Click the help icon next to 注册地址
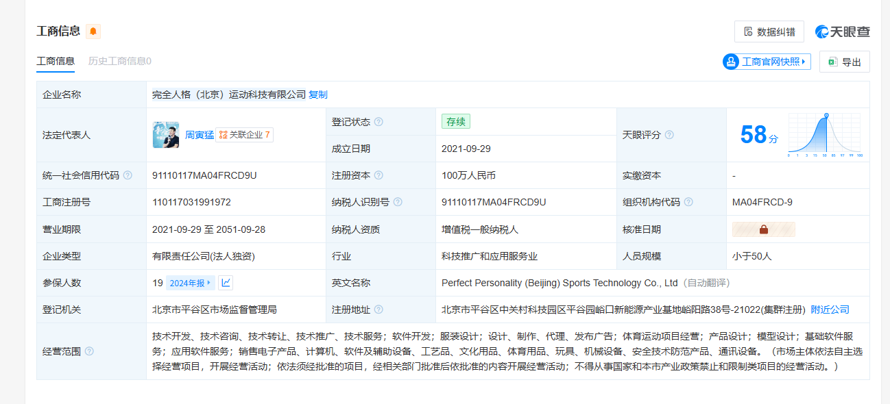 (378, 310)
